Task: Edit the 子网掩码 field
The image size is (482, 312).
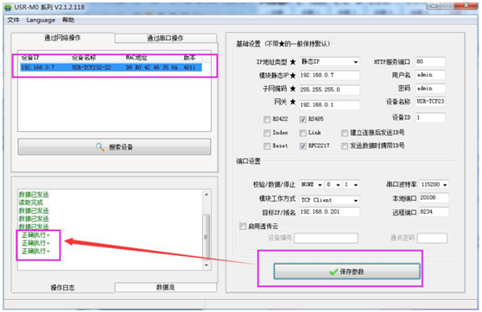Action: [x=329, y=90]
